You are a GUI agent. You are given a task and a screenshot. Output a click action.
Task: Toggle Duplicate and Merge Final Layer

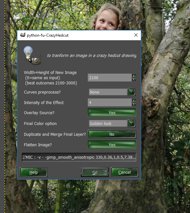click(x=112, y=134)
